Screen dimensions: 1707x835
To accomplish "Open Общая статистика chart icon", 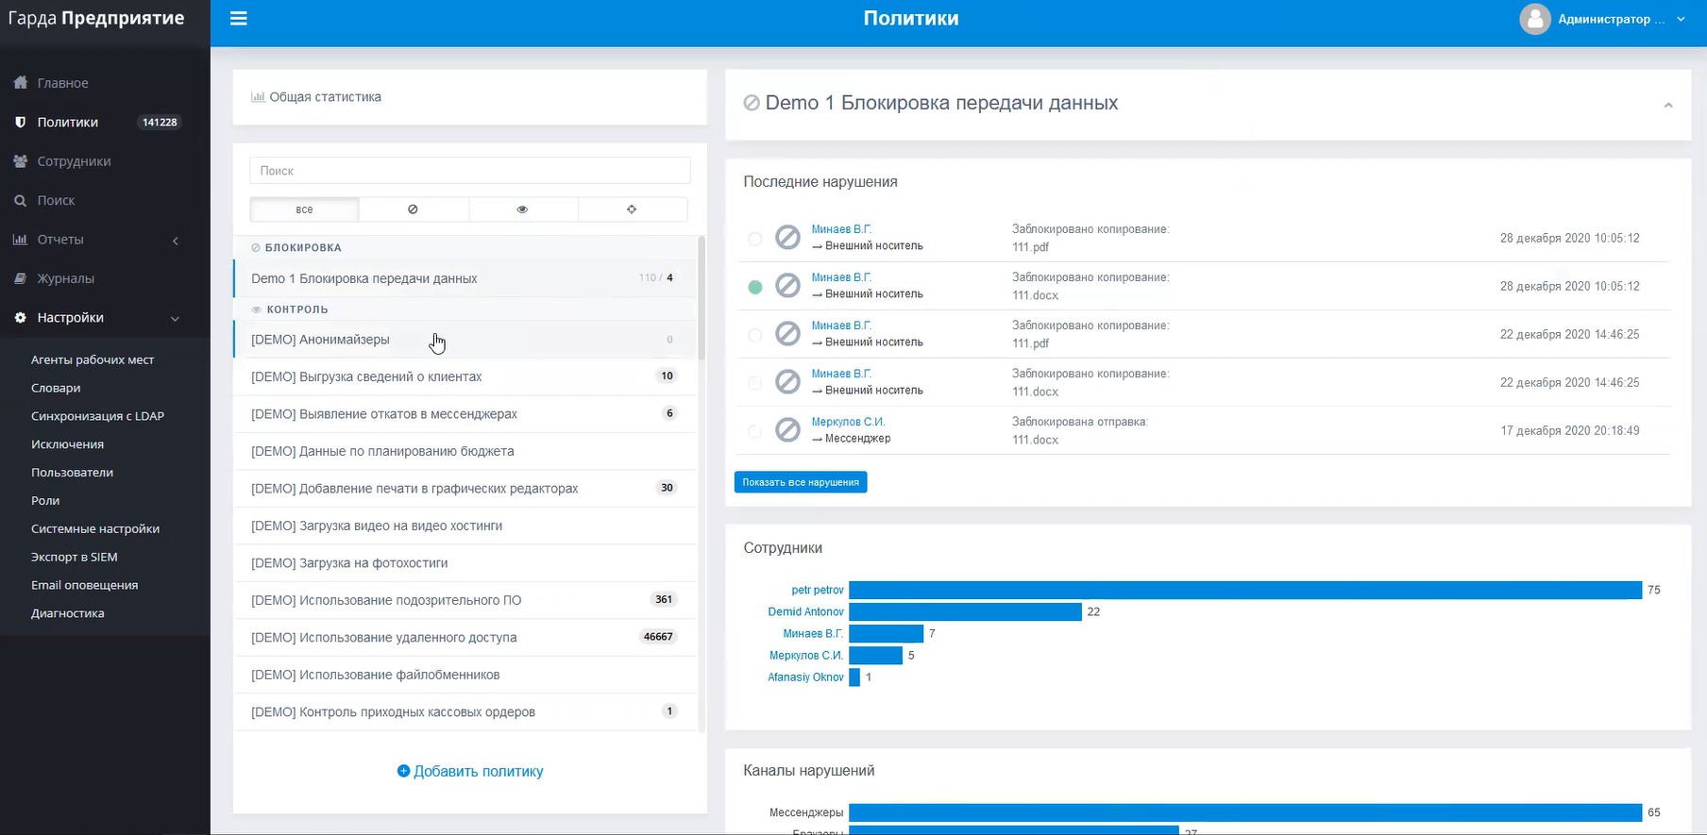I will (x=258, y=97).
